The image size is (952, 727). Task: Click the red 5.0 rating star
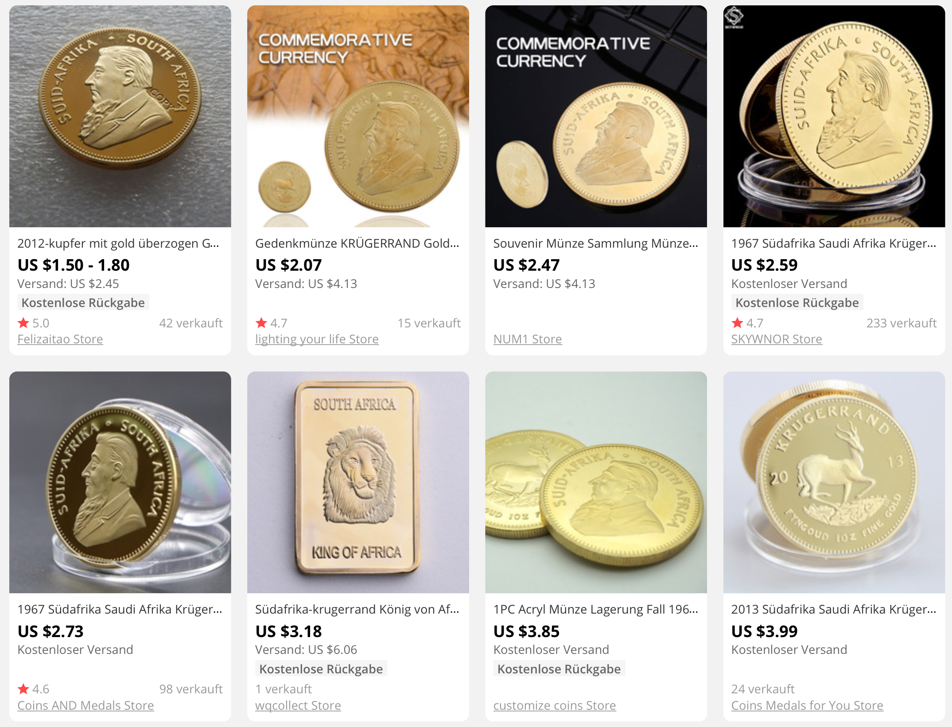tap(23, 323)
